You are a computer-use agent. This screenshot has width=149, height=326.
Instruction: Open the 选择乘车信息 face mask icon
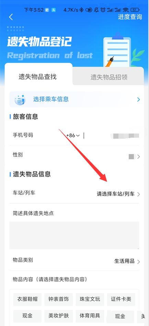20,100
